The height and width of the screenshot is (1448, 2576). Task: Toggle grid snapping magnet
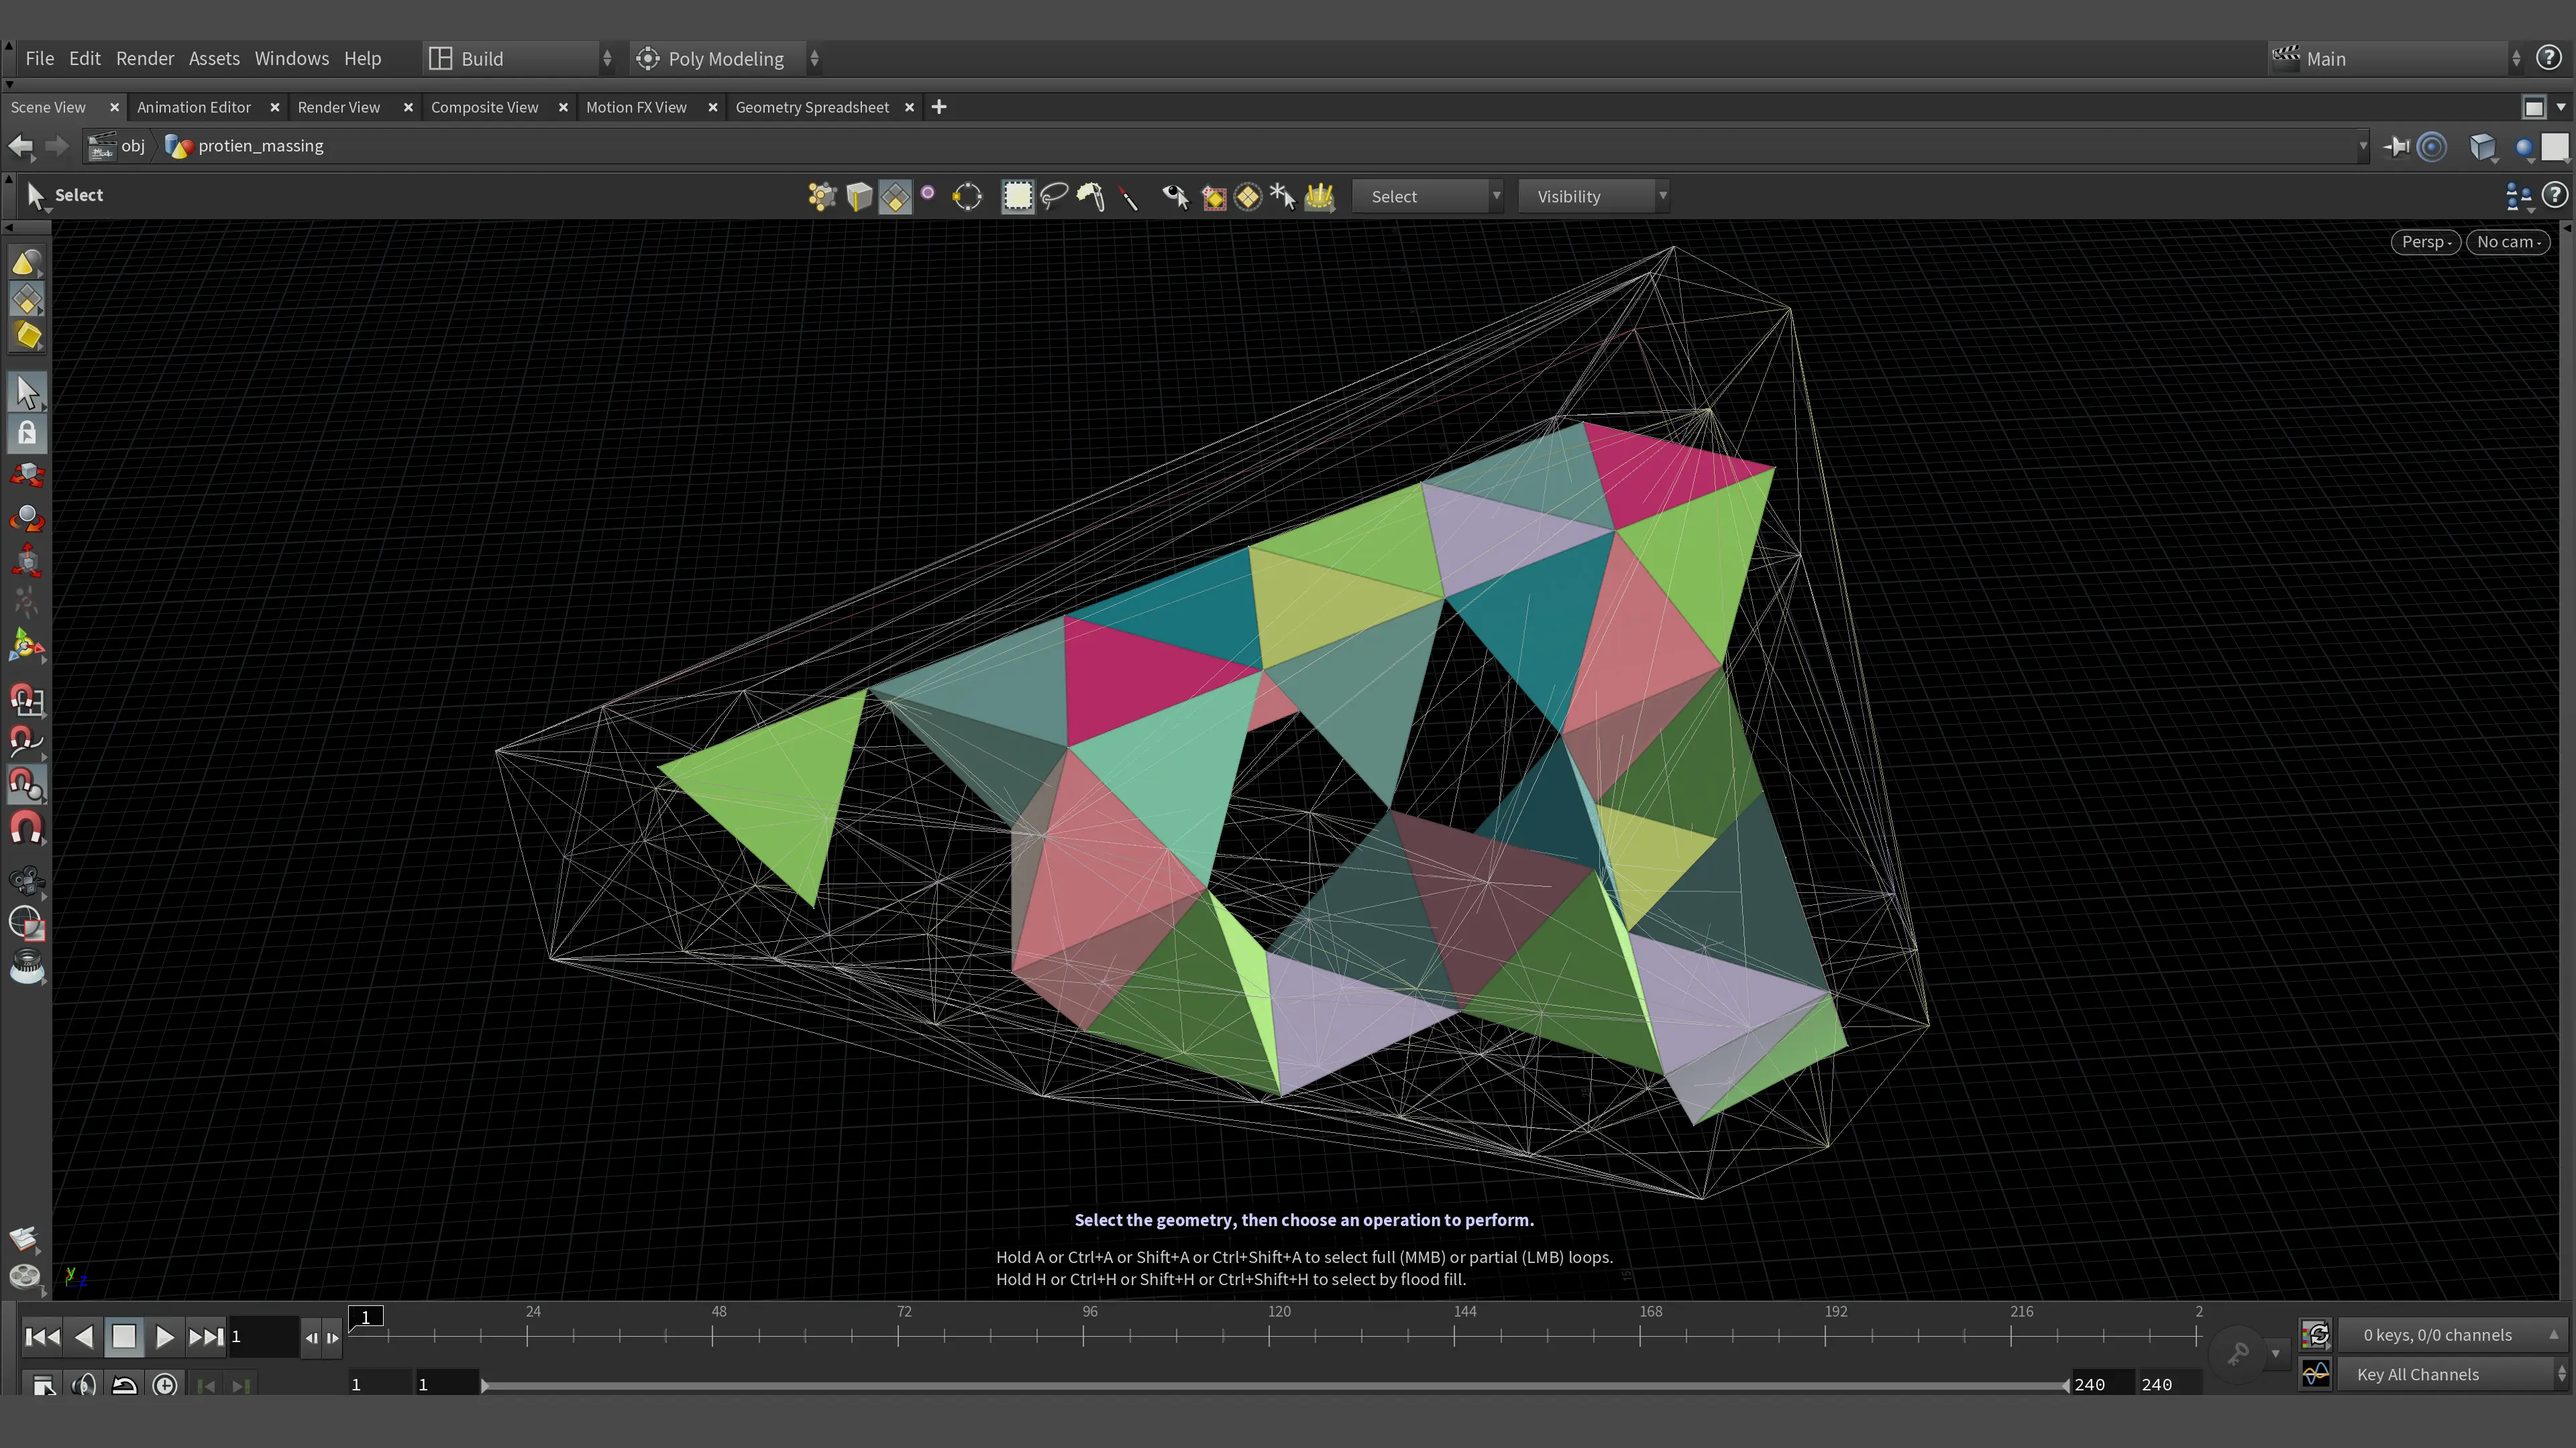27,699
